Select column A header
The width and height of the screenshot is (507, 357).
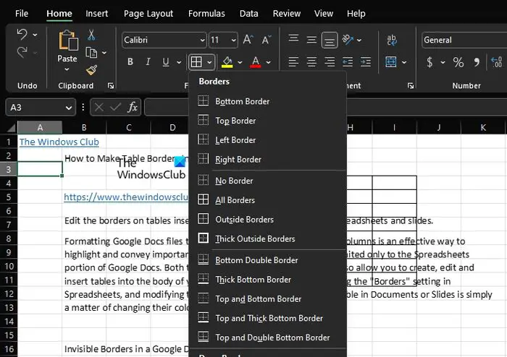(40, 127)
